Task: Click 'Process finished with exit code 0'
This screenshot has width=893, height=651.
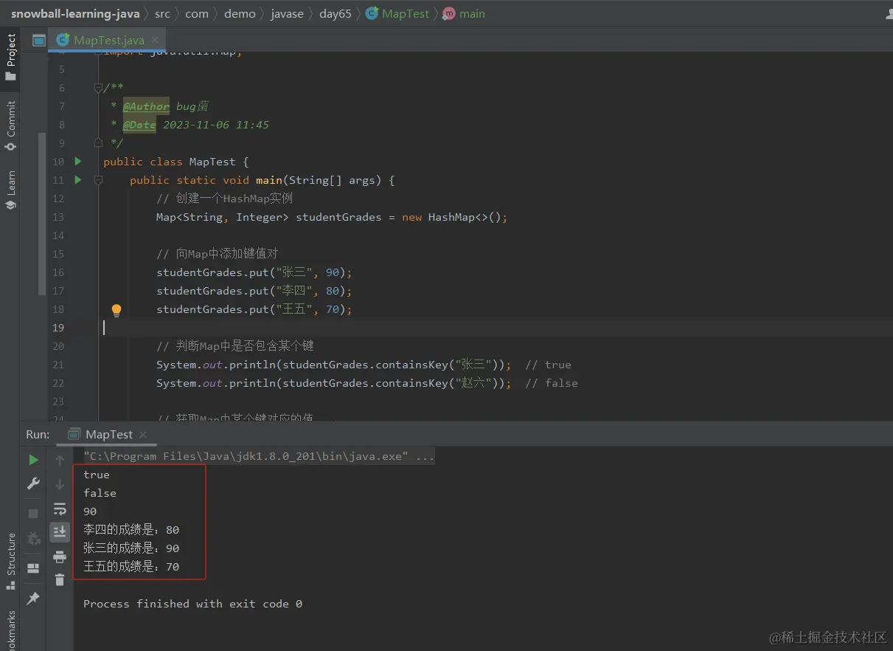Action: [x=193, y=604]
